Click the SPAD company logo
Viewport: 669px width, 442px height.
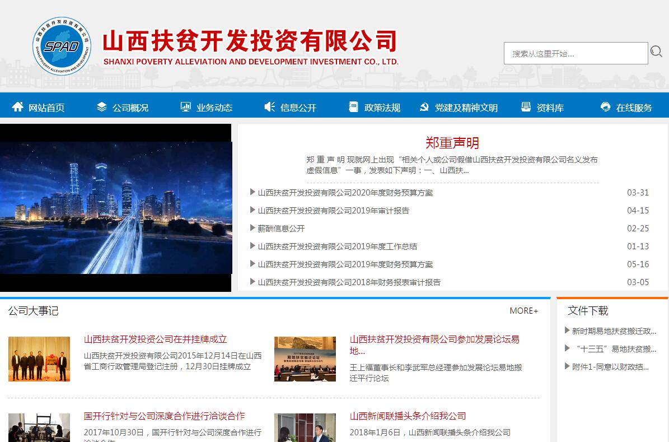point(62,46)
